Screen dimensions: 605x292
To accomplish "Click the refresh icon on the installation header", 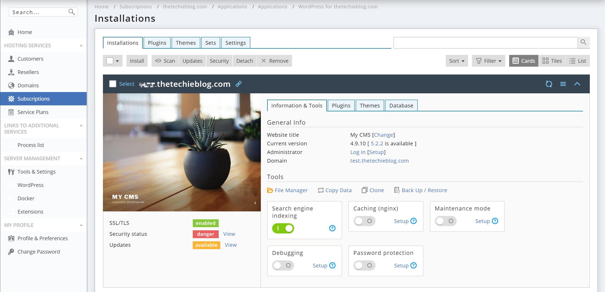I will (x=549, y=84).
